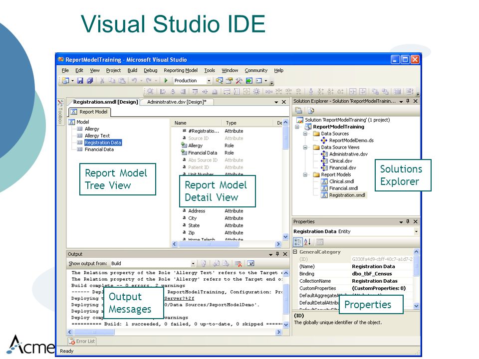Collapse the ReportModelTraining project node
This screenshot has width=479, height=359.
(x=297, y=127)
